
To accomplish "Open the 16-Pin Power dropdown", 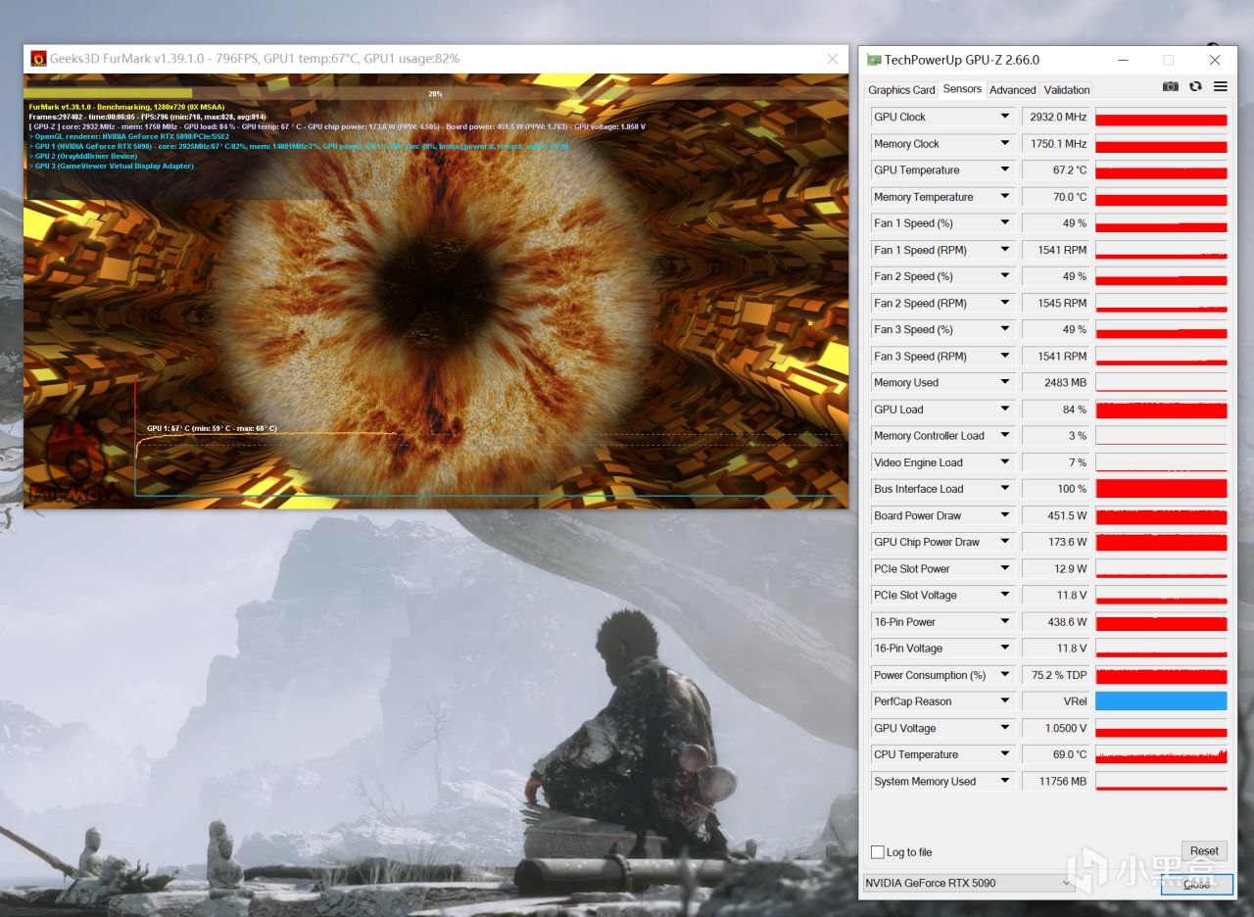I will pyautogui.click(x=1004, y=622).
